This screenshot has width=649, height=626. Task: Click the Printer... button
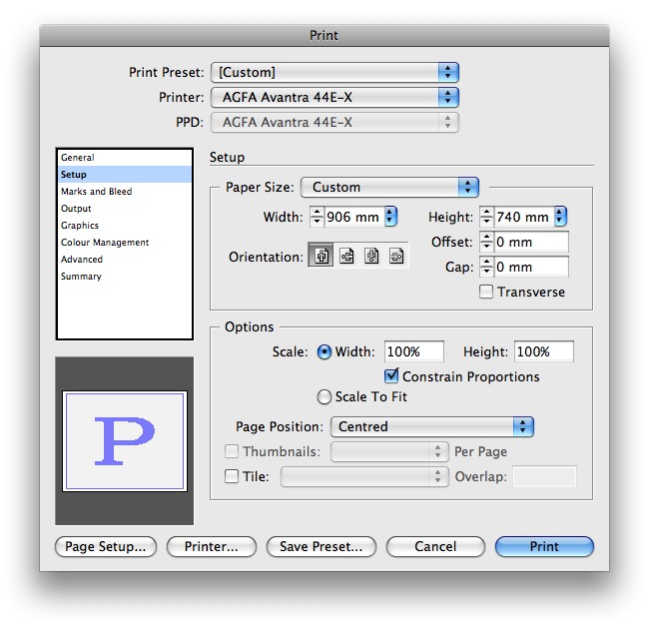212,546
